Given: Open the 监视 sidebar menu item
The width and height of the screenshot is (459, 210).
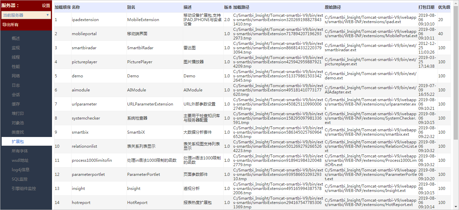Looking at the screenshot, I should click(x=16, y=48).
